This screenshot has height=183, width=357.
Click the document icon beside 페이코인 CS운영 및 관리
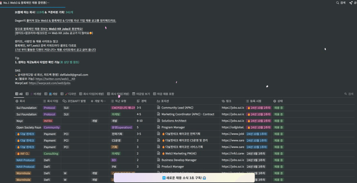(158, 141)
